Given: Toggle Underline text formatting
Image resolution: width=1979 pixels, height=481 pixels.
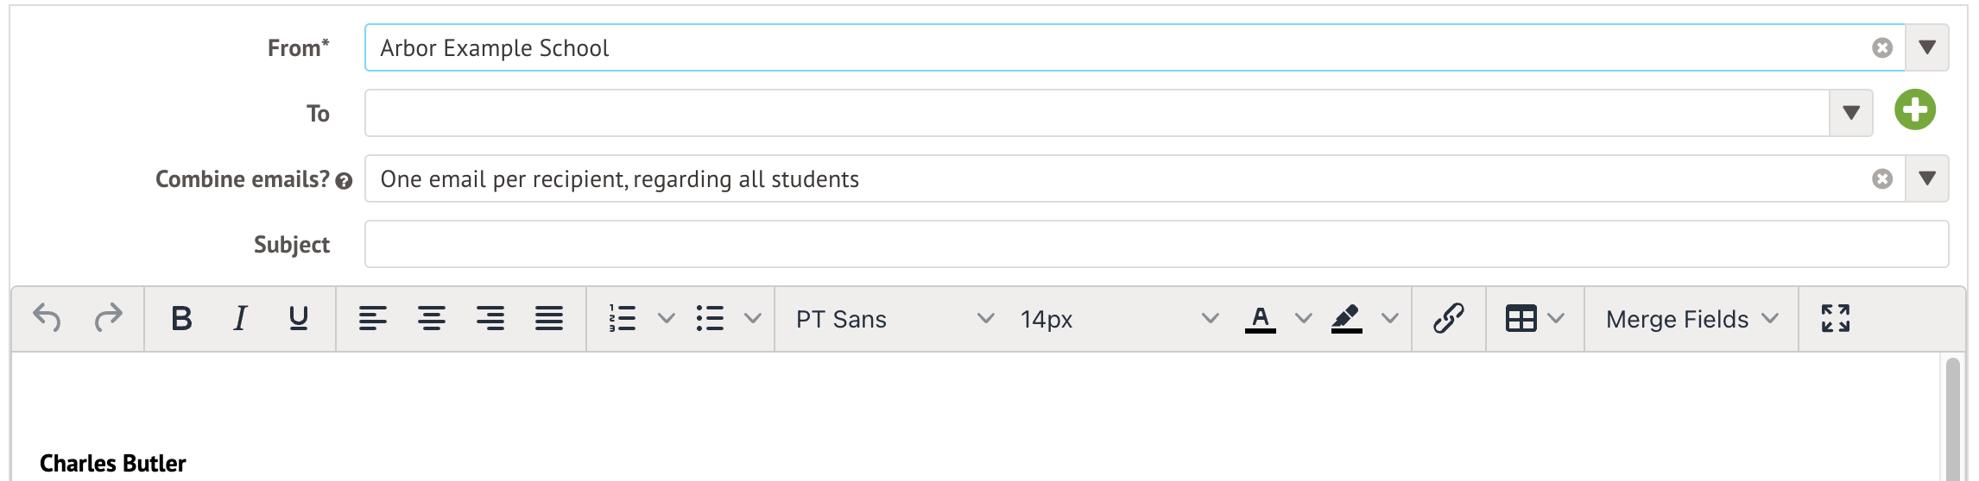Looking at the screenshot, I should tap(299, 318).
